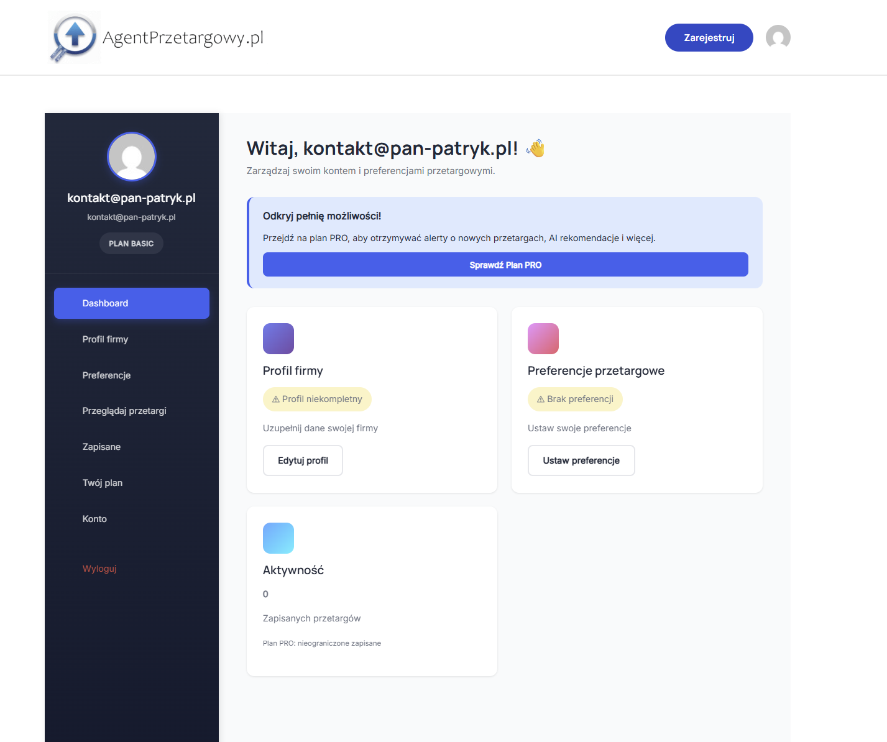Select Dashboard in the sidebar

coord(132,303)
